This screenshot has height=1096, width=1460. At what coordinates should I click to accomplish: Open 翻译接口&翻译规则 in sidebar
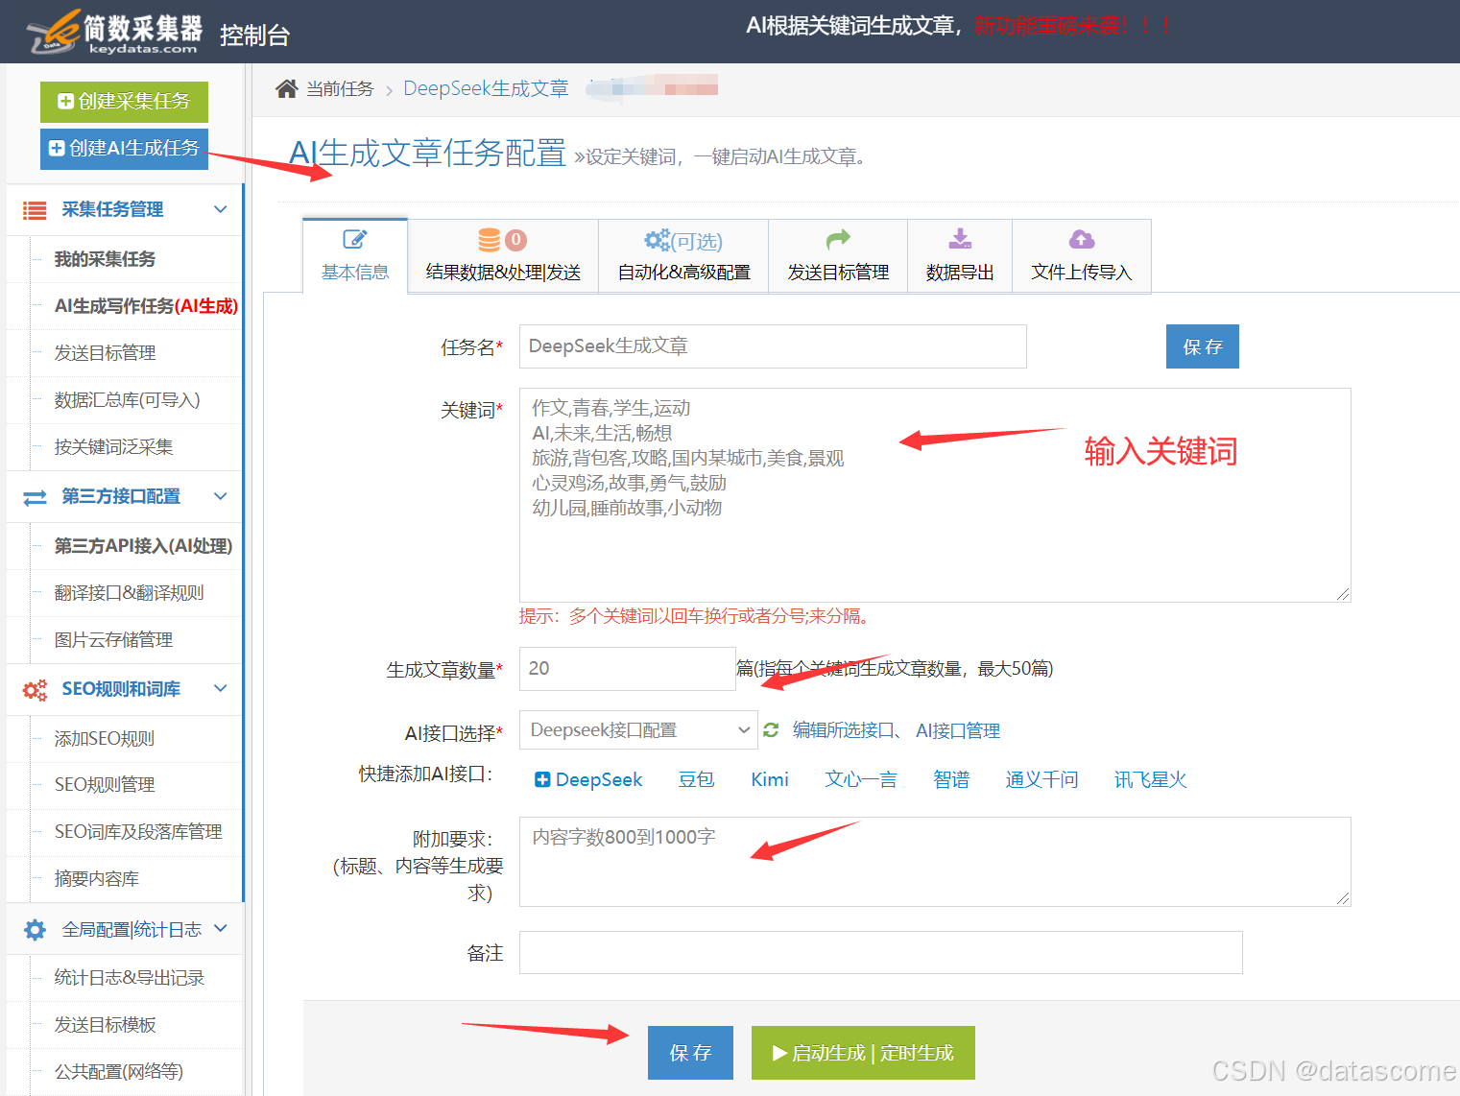coord(129,593)
